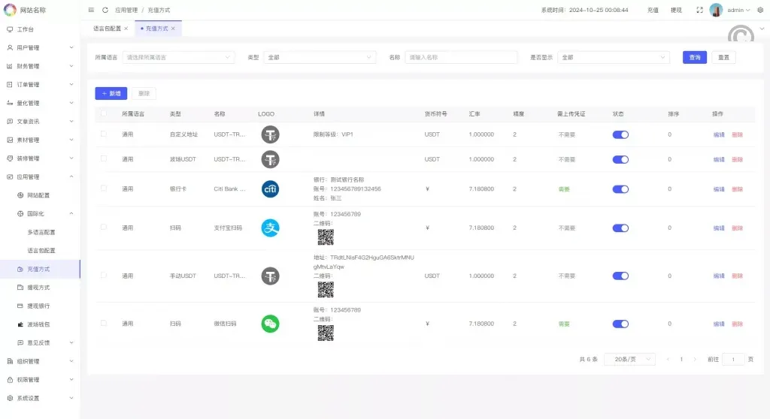Click the WeChat green logo icon
Image resolution: width=770 pixels, height=419 pixels.
pos(270,324)
